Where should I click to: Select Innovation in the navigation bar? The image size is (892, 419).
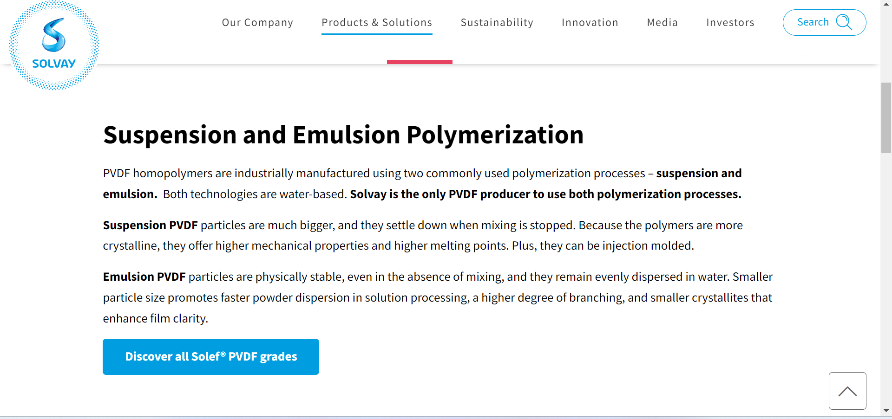click(590, 22)
